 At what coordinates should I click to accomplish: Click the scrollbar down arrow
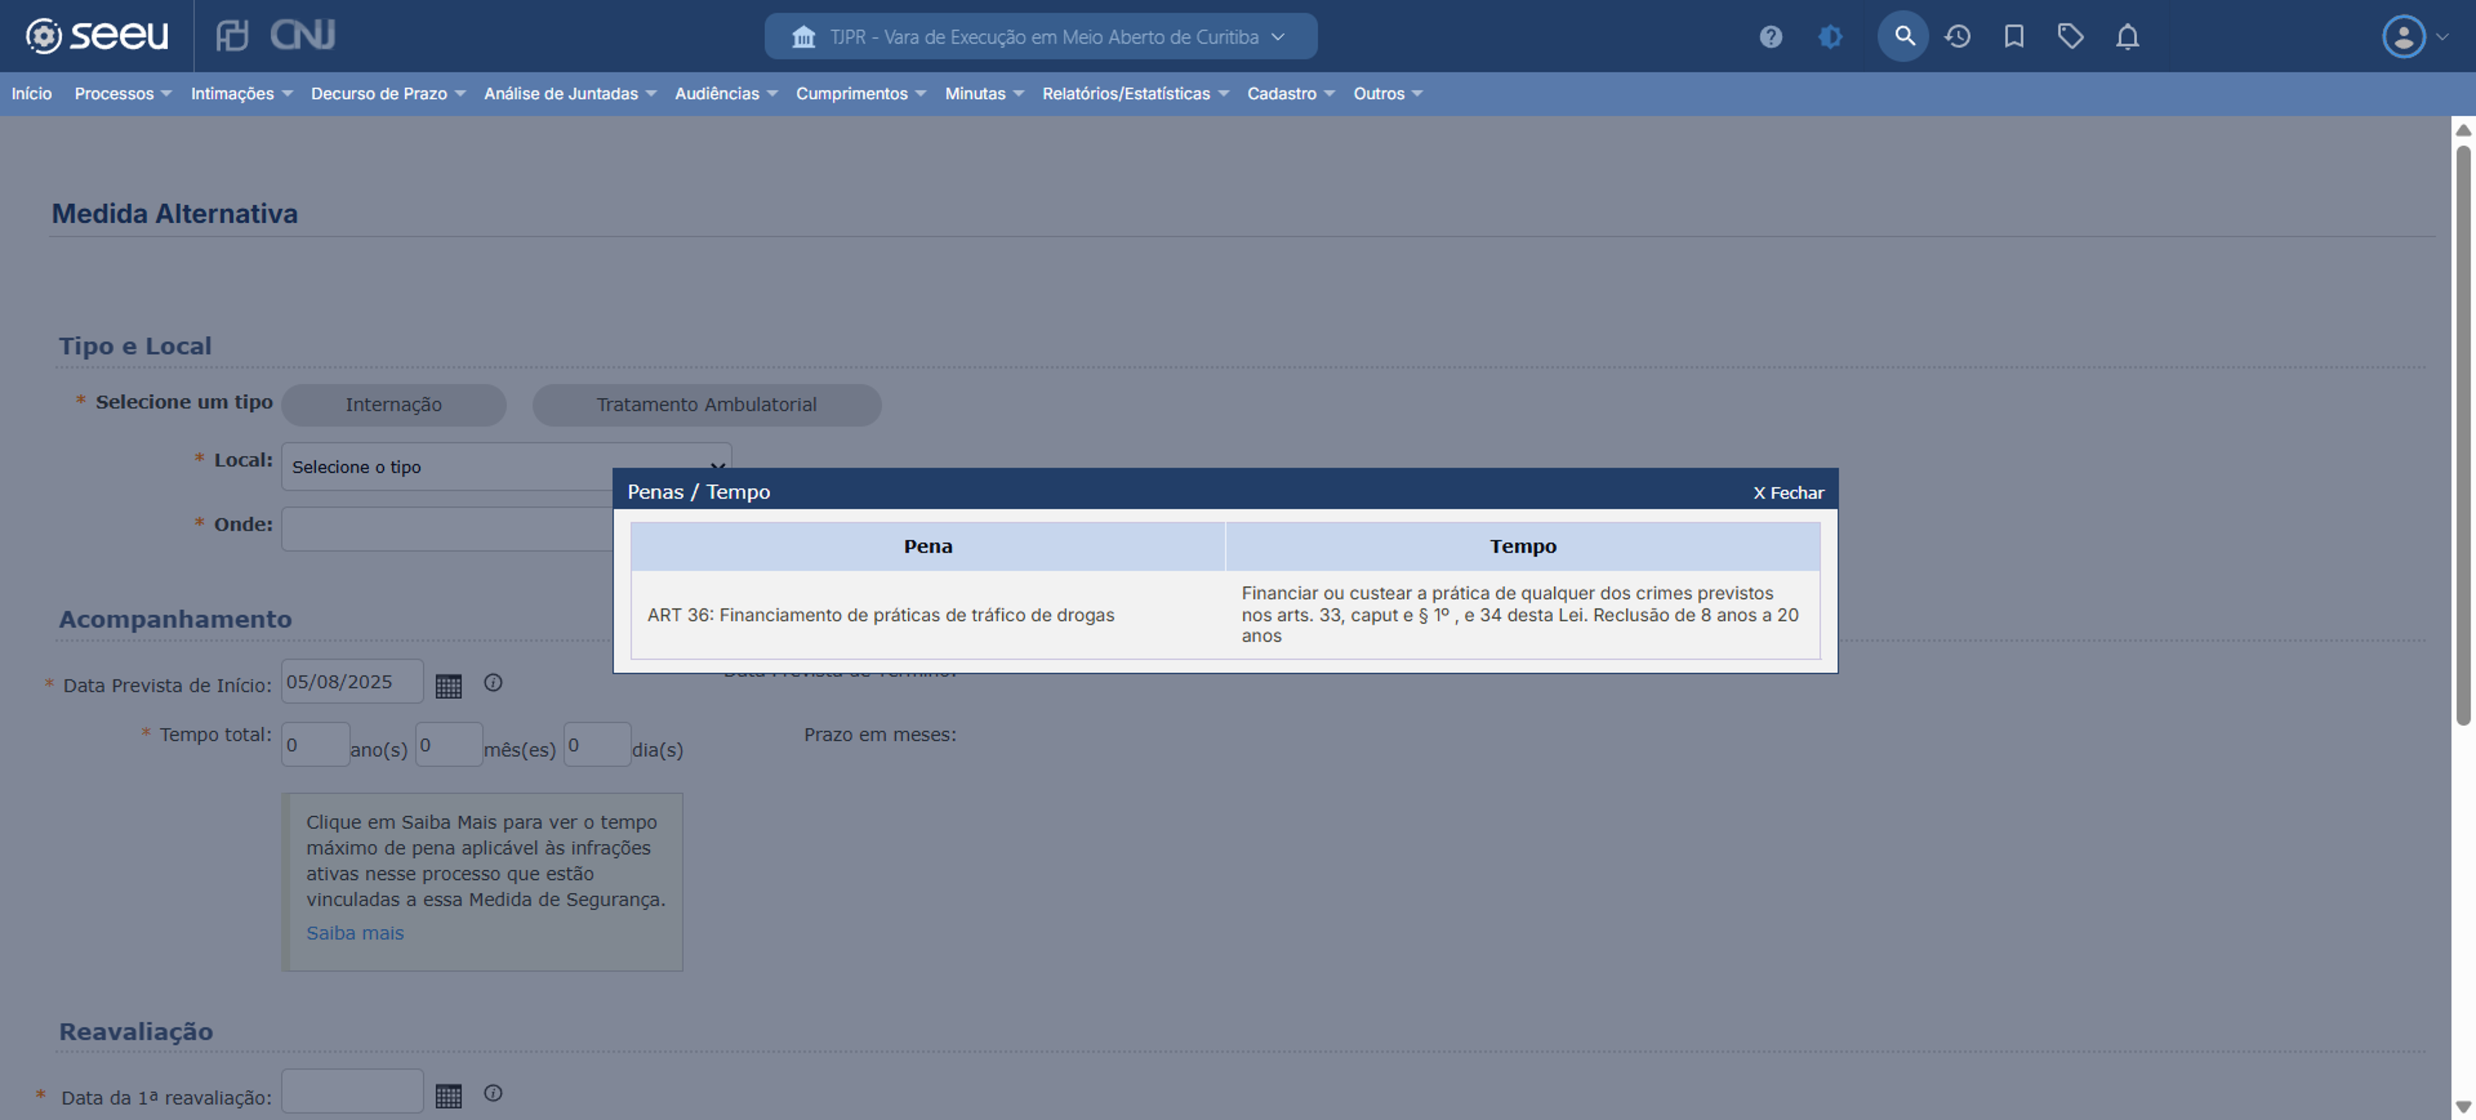tap(2462, 1108)
